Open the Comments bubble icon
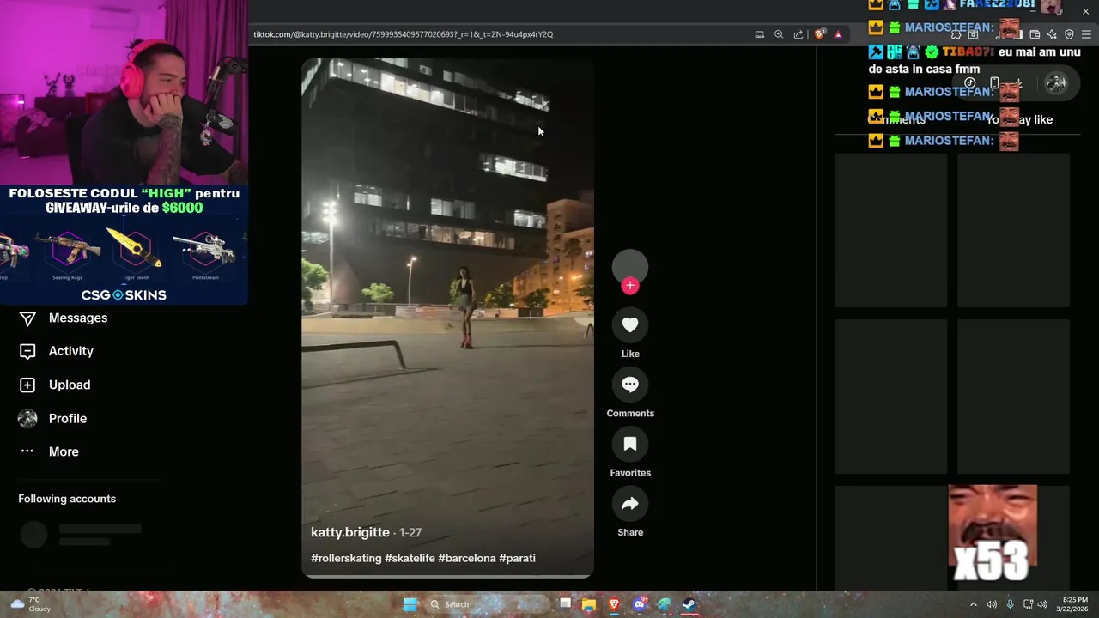 [x=630, y=385]
